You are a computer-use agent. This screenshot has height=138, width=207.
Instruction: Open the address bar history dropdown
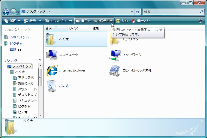pos(132,12)
